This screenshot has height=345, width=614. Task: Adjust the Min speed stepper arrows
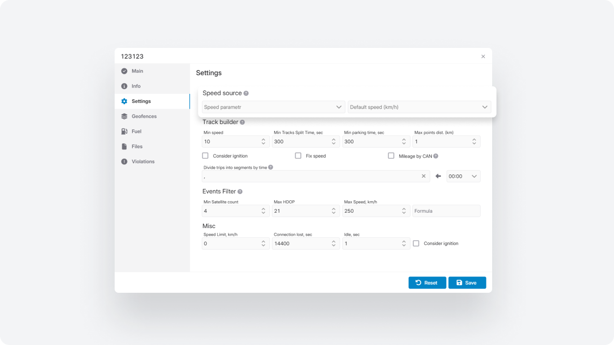(263, 142)
